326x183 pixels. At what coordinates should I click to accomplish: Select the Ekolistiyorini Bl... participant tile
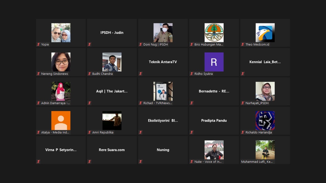[163, 120]
